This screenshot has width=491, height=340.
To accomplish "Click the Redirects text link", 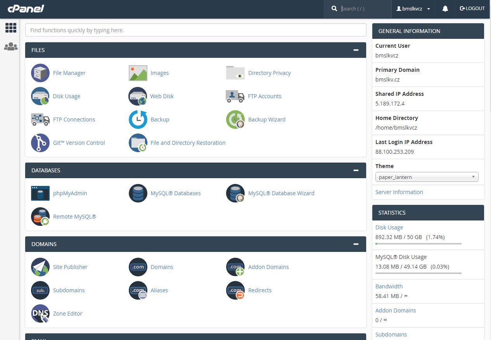I will tap(260, 290).
